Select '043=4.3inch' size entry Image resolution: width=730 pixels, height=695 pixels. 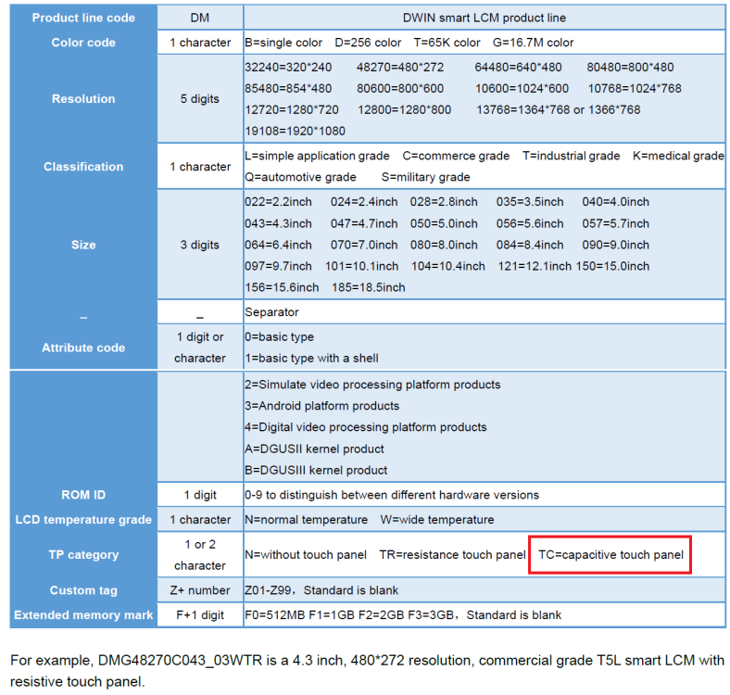[279, 223]
